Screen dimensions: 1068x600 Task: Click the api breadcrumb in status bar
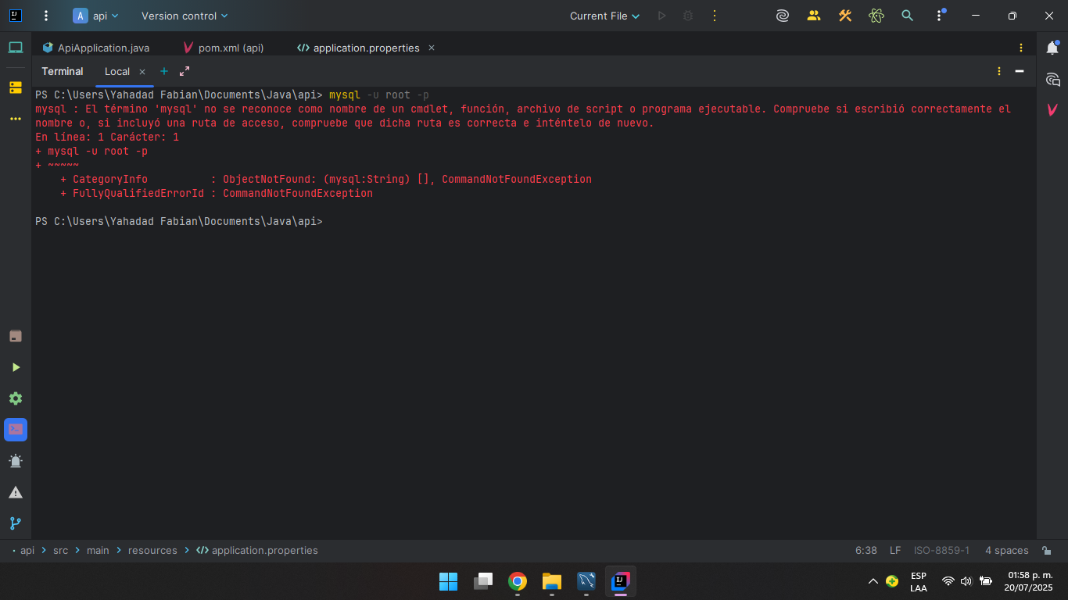tap(27, 550)
